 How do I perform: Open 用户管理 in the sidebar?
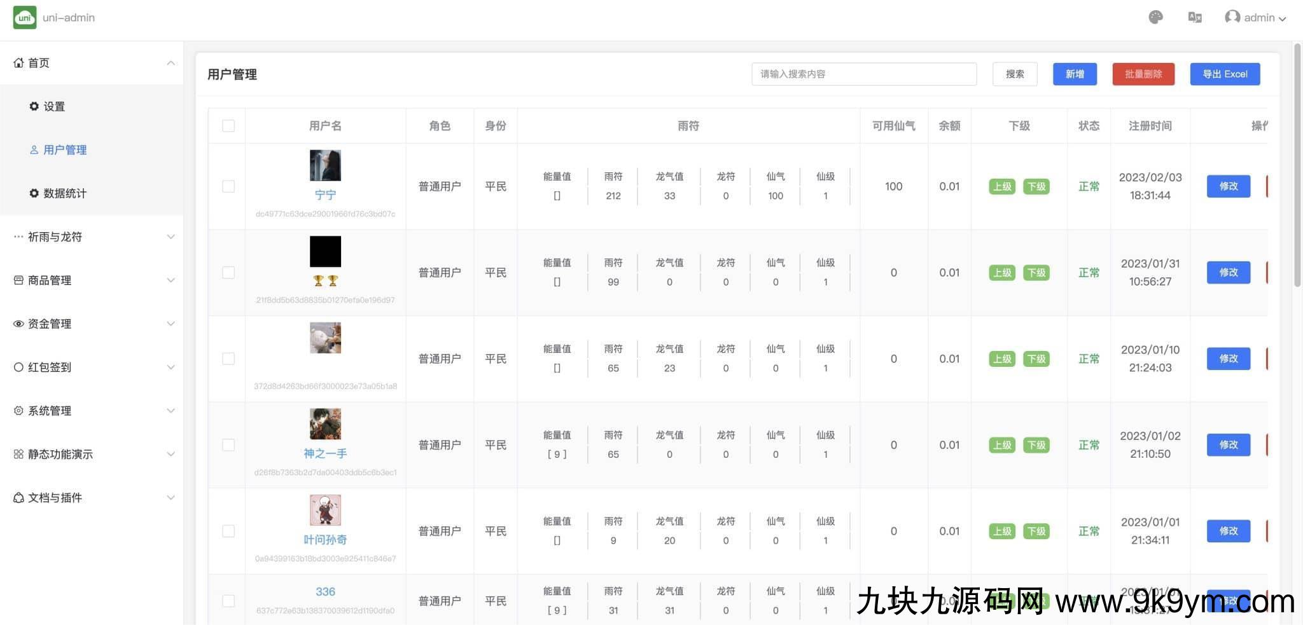pos(65,150)
